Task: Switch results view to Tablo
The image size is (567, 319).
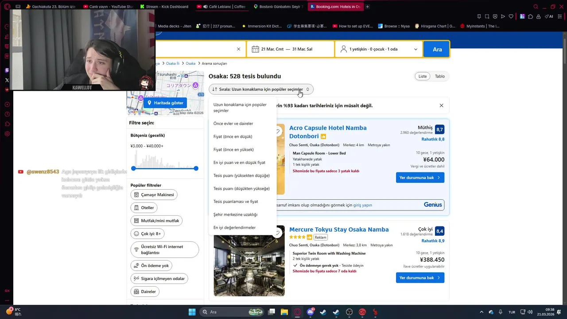Action: pyautogui.click(x=440, y=76)
